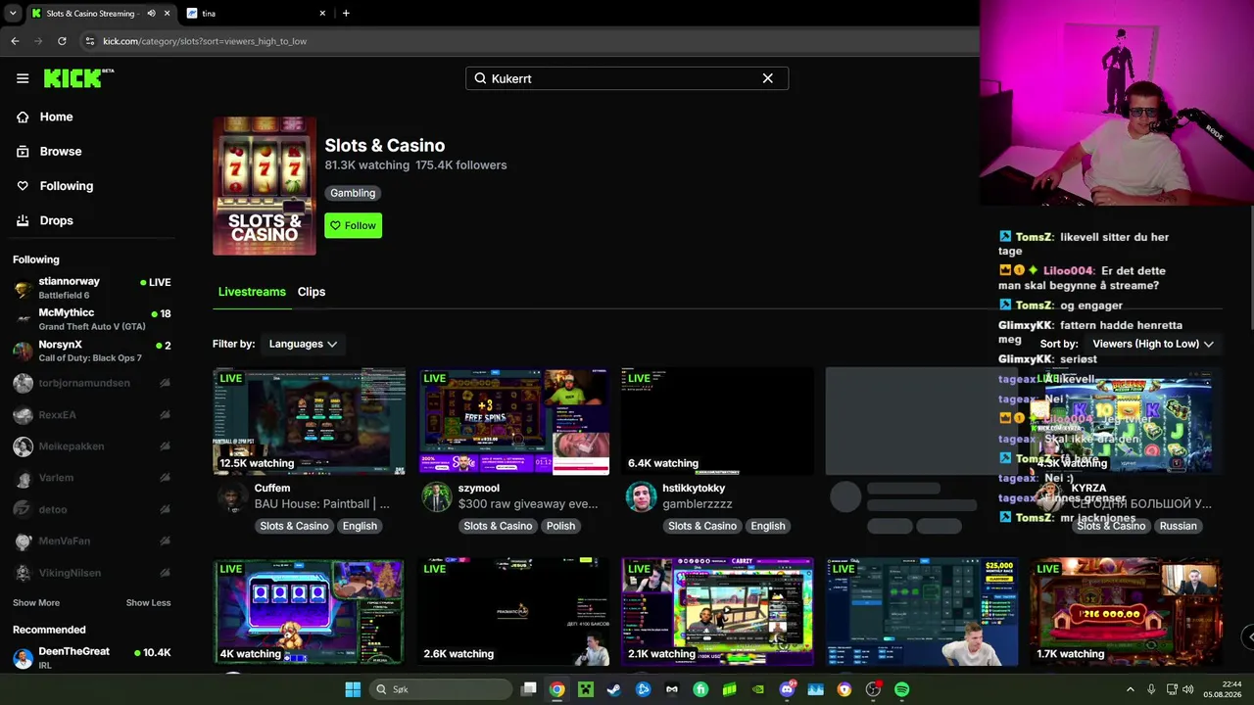1254x705 pixels.
Task: Open Drops in the sidebar
Action: point(56,220)
